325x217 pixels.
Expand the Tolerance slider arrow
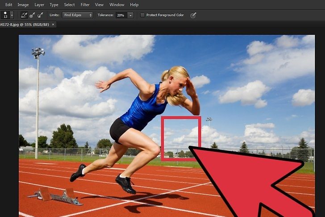point(130,15)
